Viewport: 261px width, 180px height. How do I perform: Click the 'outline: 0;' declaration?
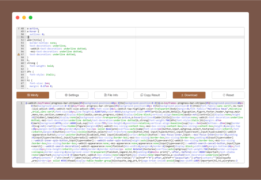point(37,34)
